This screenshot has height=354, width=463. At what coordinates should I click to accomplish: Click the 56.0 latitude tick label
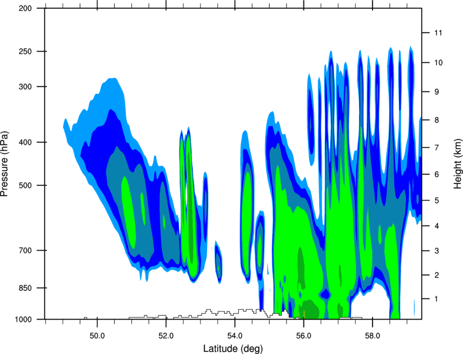tap(303, 336)
